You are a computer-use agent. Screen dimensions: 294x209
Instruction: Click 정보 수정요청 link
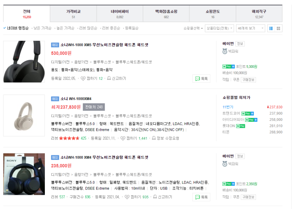coord(168,138)
